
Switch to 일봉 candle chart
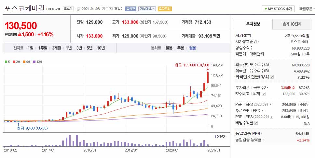169,48
